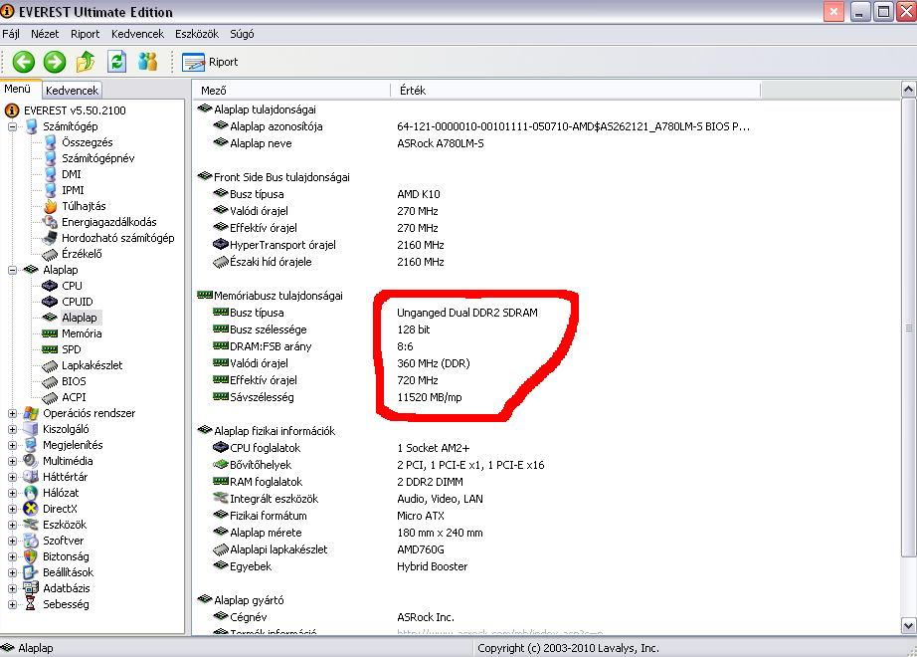Click the Biztonság shield icon
The image size is (917, 657).
[x=31, y=556]
